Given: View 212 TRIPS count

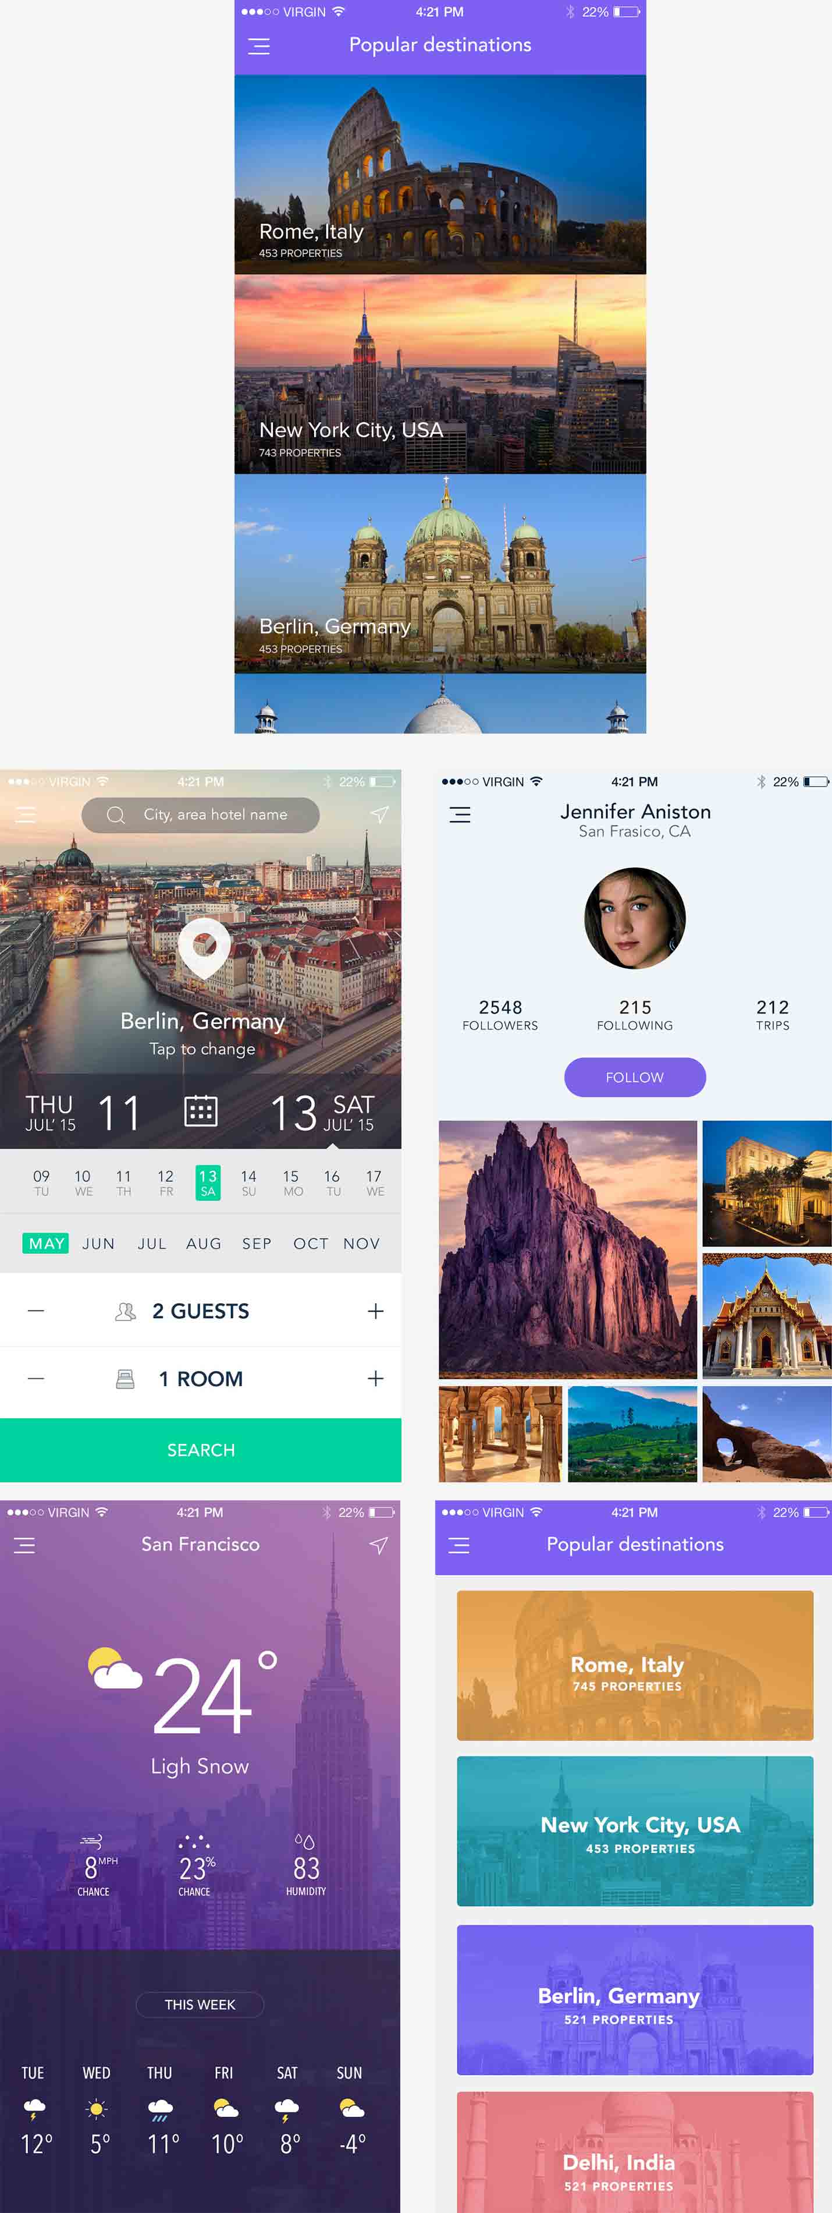Looking at the screenshot, I should [772, 1015].
